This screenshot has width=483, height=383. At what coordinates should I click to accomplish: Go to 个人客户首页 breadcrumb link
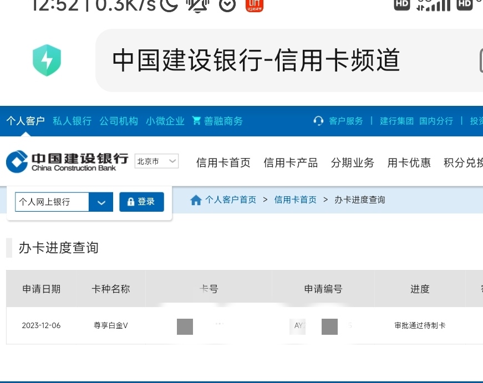click(x=231, y=200)
